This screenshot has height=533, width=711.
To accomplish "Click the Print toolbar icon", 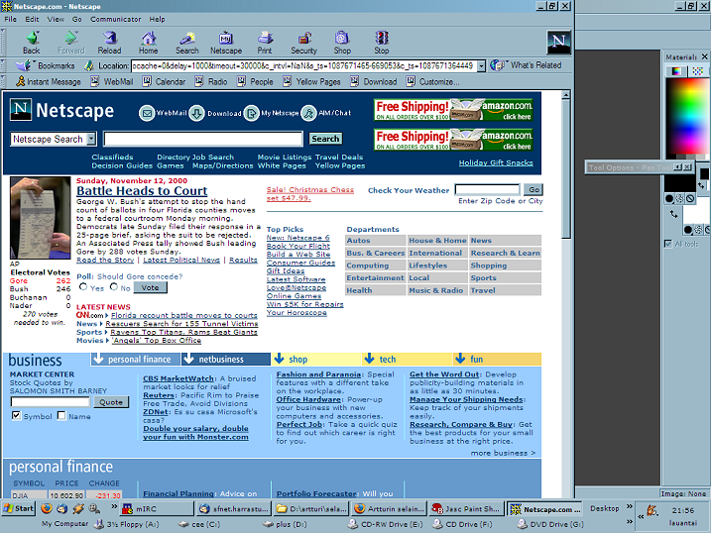I will 265,43.
